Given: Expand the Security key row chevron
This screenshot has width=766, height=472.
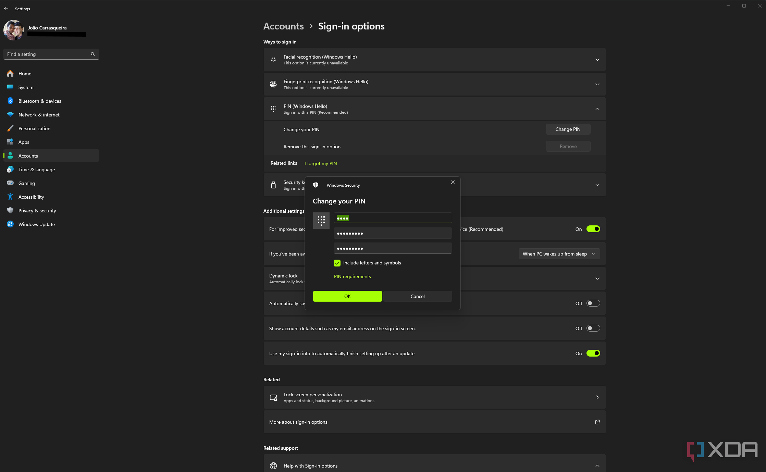Looking at the screenshot, I should 597,185.
